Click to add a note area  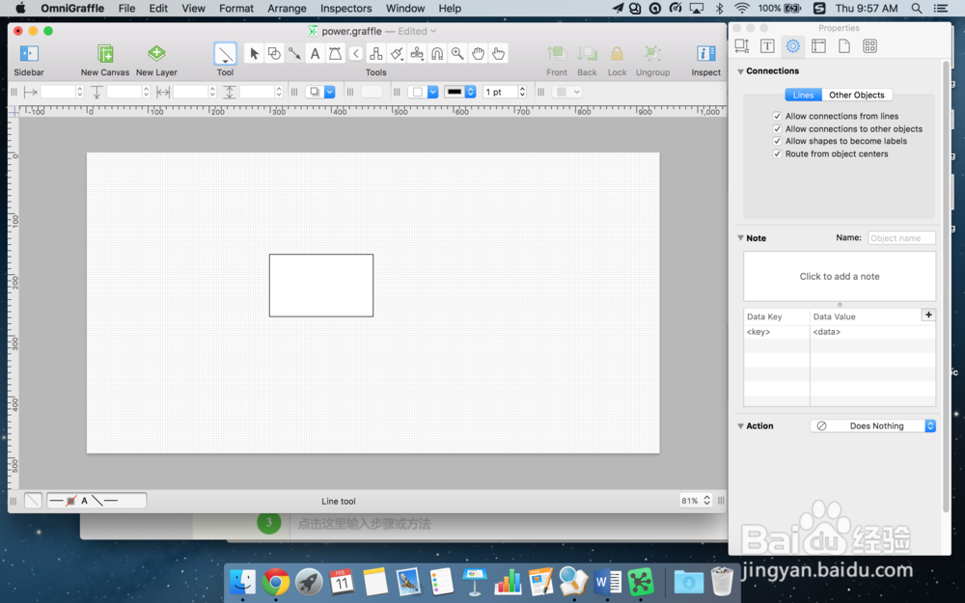point(840,276)
